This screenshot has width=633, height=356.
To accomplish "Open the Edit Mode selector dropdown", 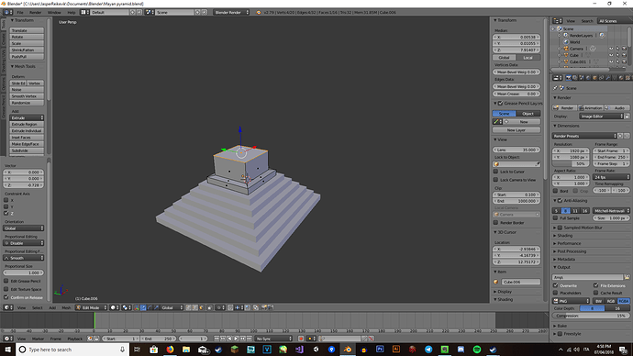I will point(91,307).
